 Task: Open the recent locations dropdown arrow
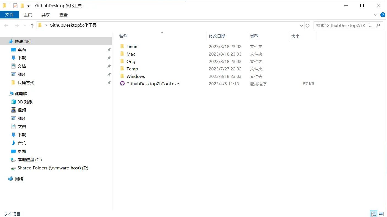pyautogui.click(x=25, y=25)
